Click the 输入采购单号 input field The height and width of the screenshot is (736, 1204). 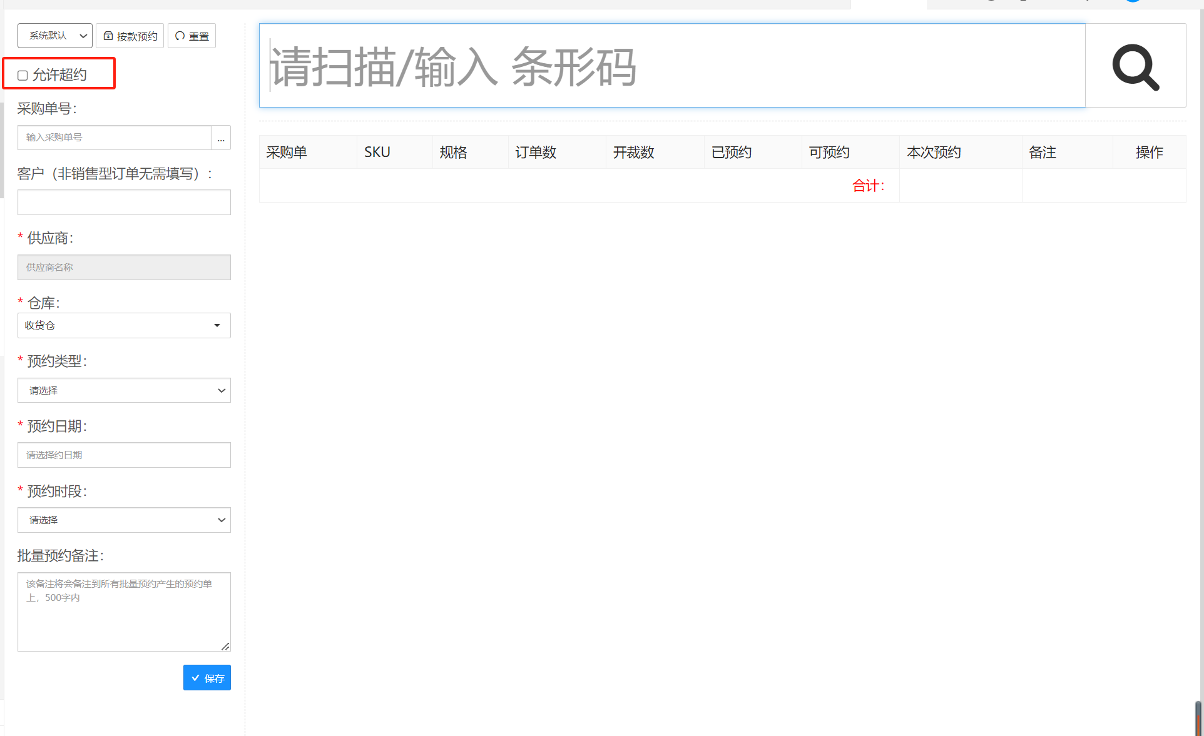pyautogui.click(x=115, y=138)
